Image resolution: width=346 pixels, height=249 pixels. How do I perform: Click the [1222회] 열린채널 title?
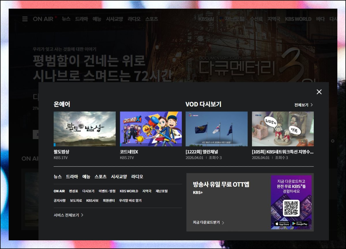(202, 152)
